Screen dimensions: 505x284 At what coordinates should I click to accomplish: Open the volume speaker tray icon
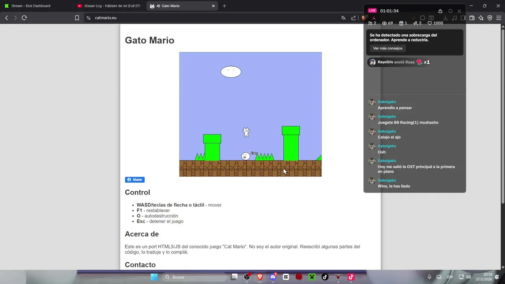pyautogui.click(x=468, y=277)
